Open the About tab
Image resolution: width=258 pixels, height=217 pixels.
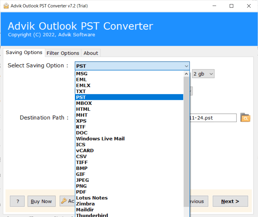(91, 53)
